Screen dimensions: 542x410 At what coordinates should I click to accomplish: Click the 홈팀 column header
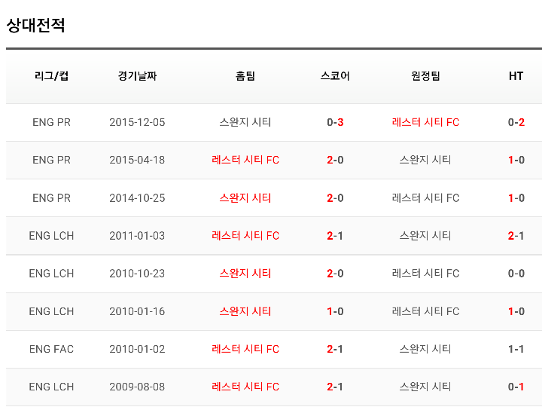click(245, 76)
